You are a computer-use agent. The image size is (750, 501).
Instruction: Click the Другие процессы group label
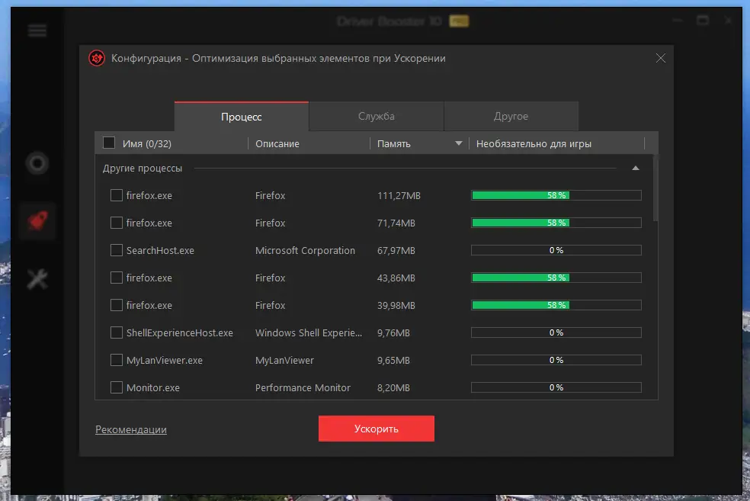tap(143, 169)
